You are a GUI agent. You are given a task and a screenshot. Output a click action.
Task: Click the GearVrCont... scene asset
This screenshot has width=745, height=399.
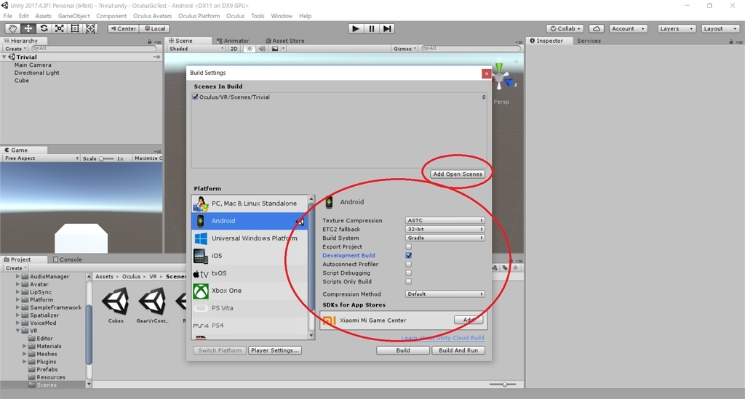coord(153,306)
